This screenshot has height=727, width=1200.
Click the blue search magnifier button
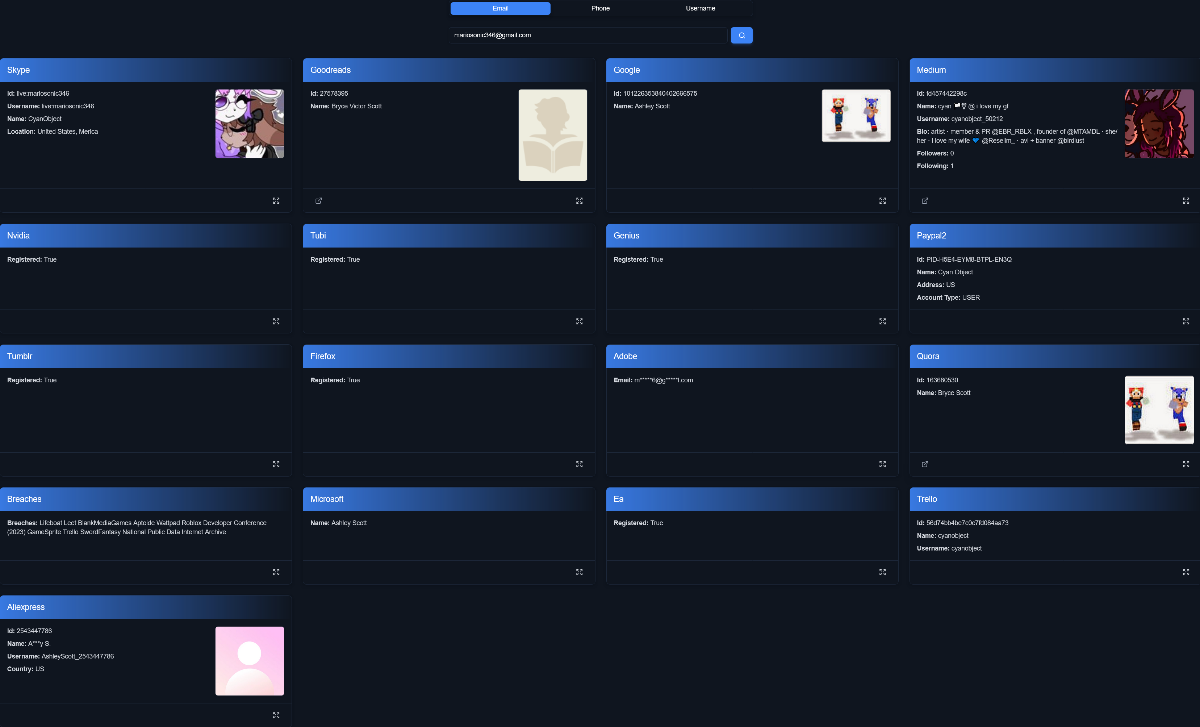click(741, 35)
